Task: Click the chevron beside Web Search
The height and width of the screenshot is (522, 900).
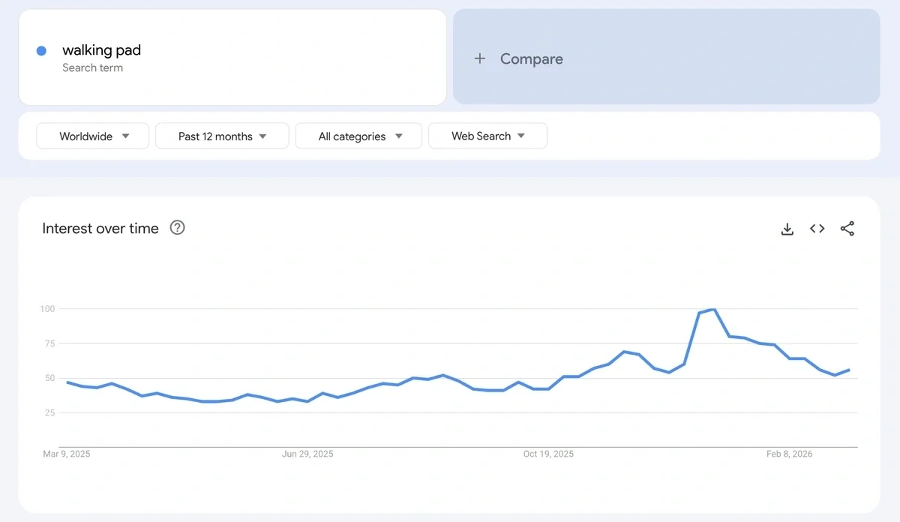Action: 520,136
